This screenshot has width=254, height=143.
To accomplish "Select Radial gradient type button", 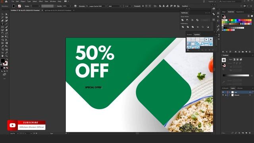I will [x=237, y=60].
